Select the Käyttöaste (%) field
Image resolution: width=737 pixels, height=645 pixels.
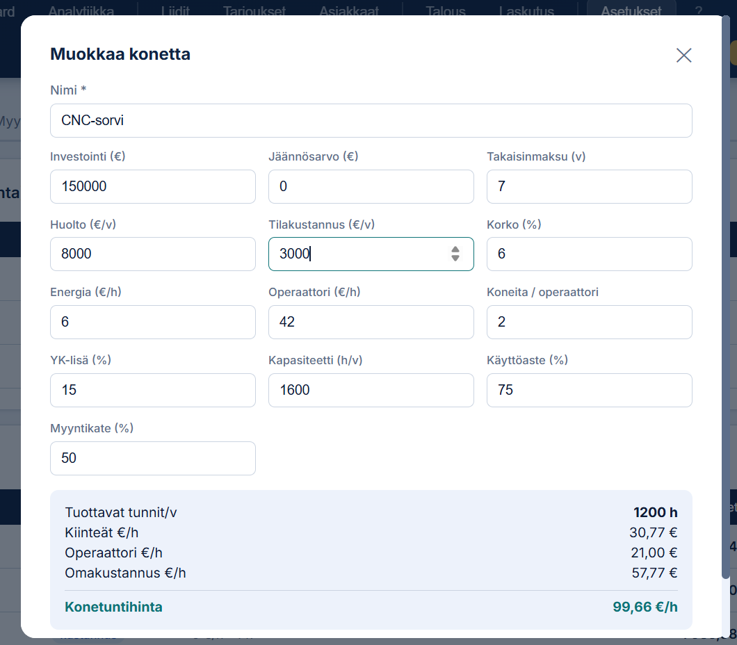tap(589, 391)
